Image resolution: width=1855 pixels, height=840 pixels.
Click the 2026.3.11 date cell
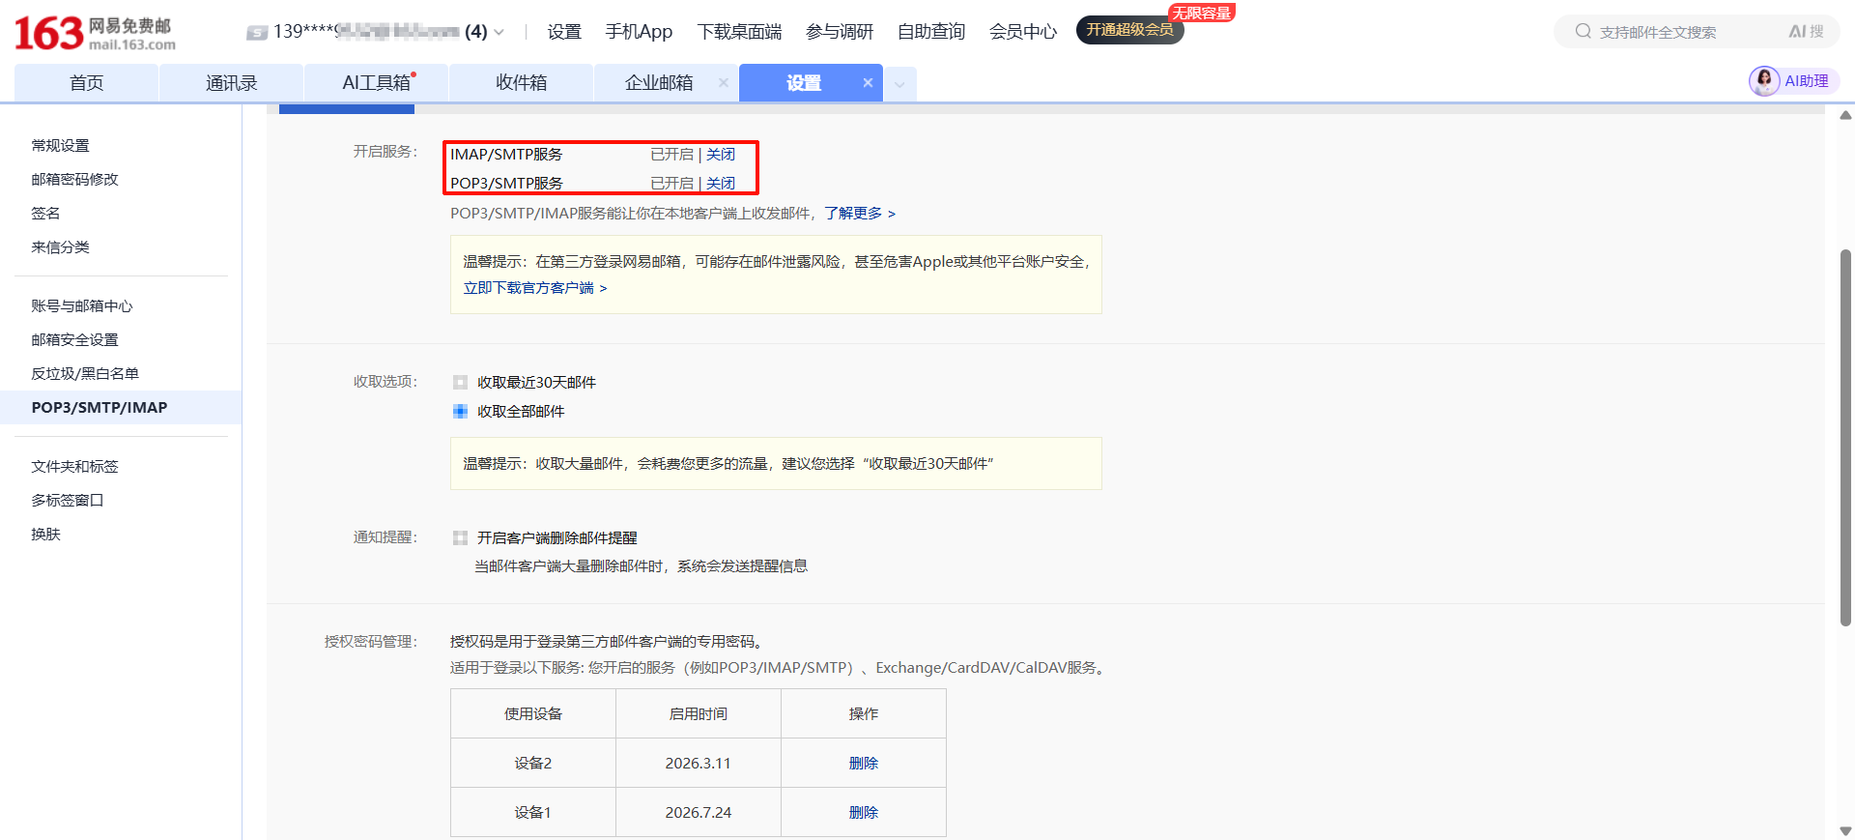pos(699,763)
